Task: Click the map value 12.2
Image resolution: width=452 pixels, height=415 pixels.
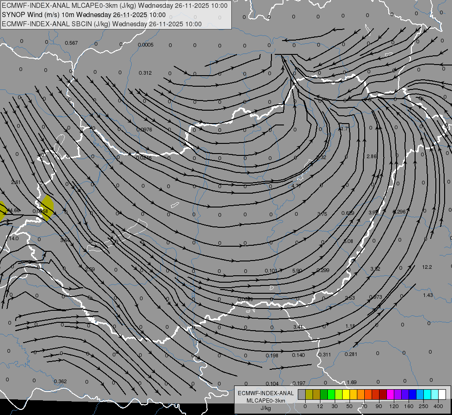Action: 427,267
